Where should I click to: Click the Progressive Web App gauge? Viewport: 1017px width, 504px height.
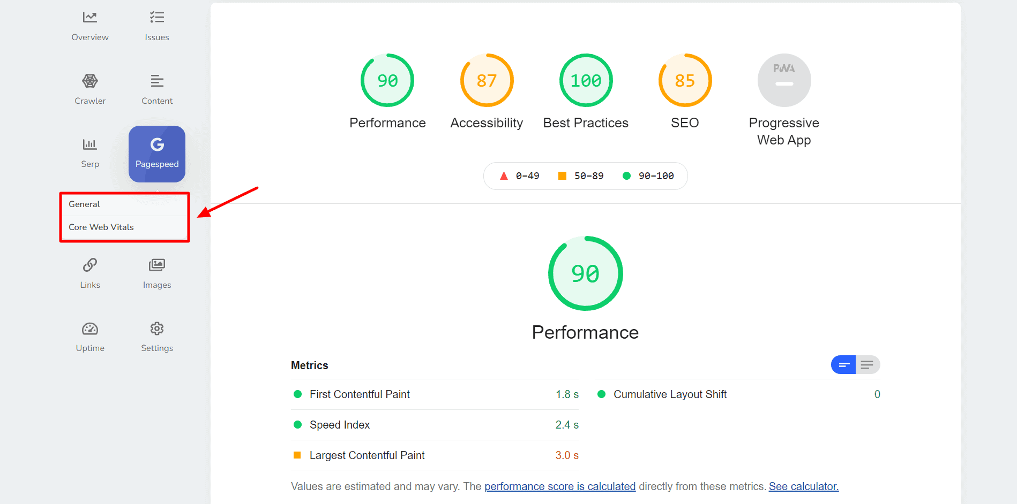[x=784, y=81]
